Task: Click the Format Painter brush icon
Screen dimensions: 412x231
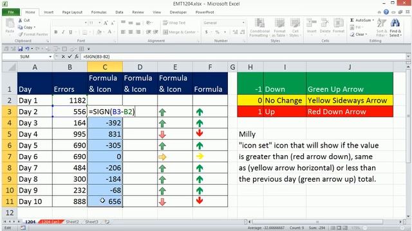Action: [21, 34]
